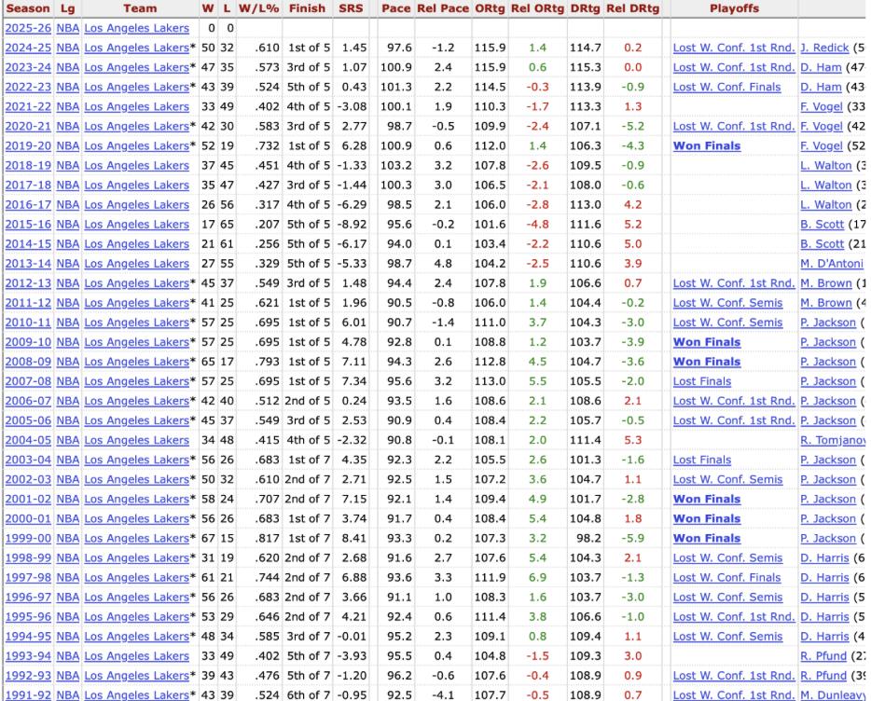Open NBA league link in 2012-13 row

pos(67,283)
